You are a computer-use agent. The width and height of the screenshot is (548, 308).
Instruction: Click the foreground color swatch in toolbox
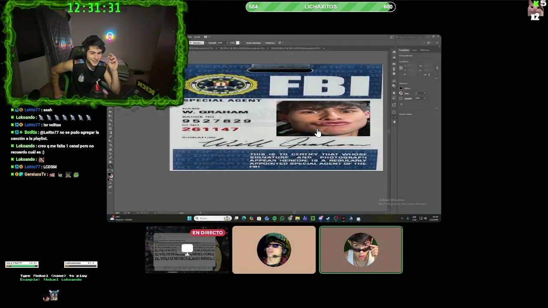click(110, 175)
